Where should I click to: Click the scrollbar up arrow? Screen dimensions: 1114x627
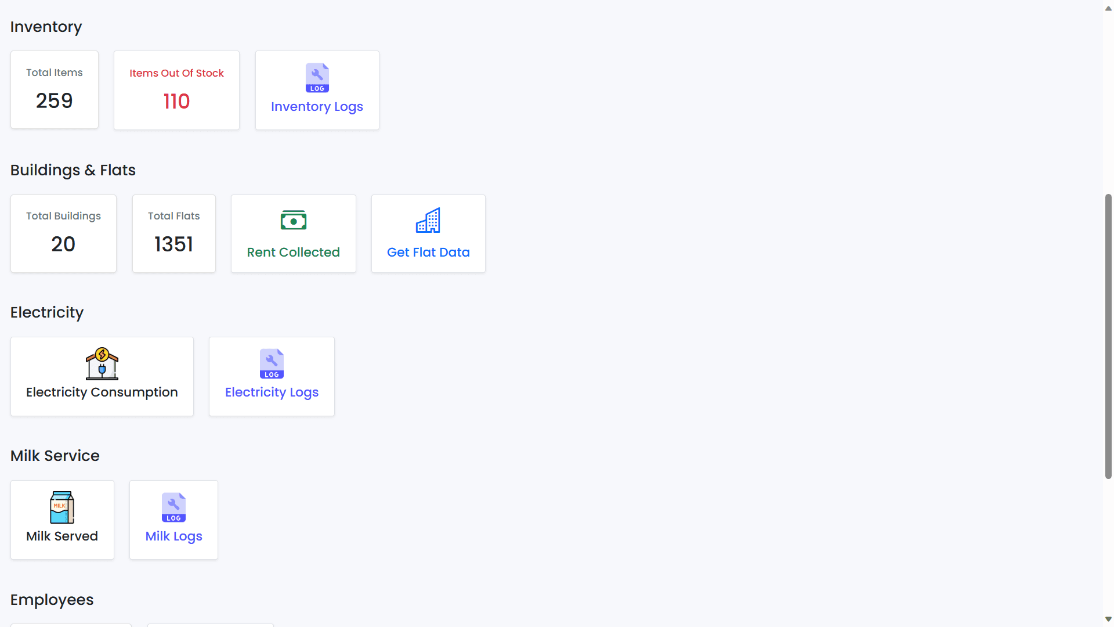1108,8
